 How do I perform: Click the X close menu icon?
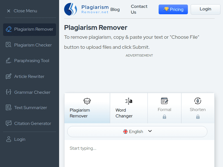pyautogui.click(x=9, y=11)
